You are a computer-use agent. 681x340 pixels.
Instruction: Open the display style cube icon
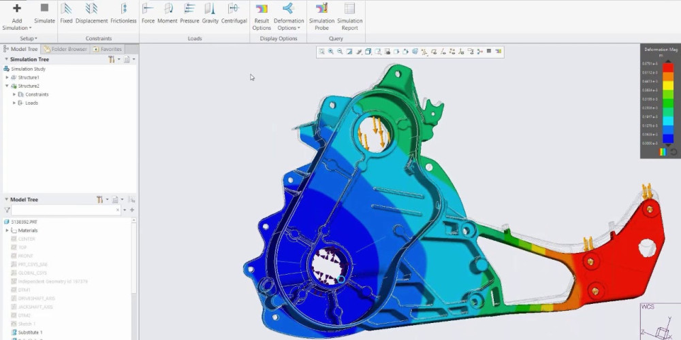[368, 52]
